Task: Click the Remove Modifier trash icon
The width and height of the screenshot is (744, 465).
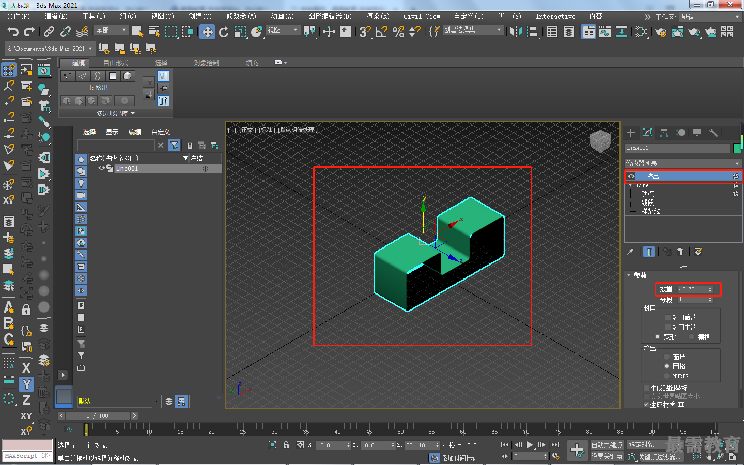Action: [680, 252]
